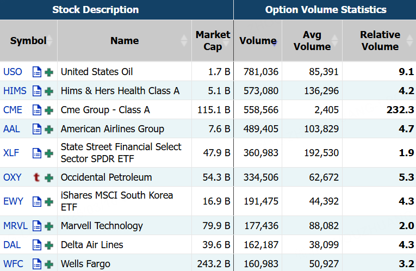This screenshot has height=271, width=416.
Task: Open the document icon for XLF
Action: point(37,153)
